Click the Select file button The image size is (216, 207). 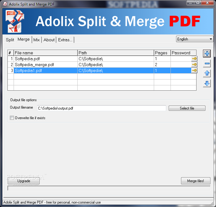(187, 108)
